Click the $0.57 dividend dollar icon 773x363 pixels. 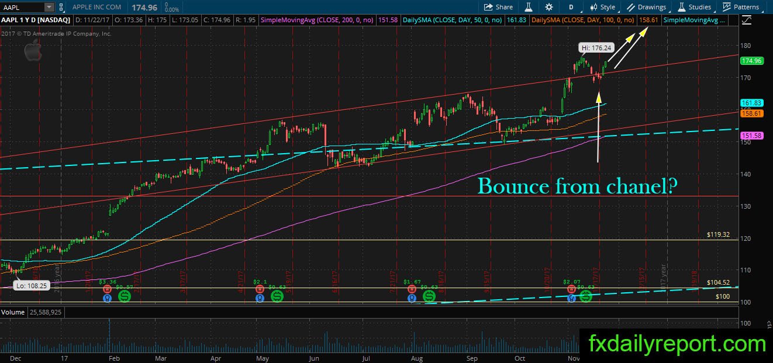(x=125, y=296)
